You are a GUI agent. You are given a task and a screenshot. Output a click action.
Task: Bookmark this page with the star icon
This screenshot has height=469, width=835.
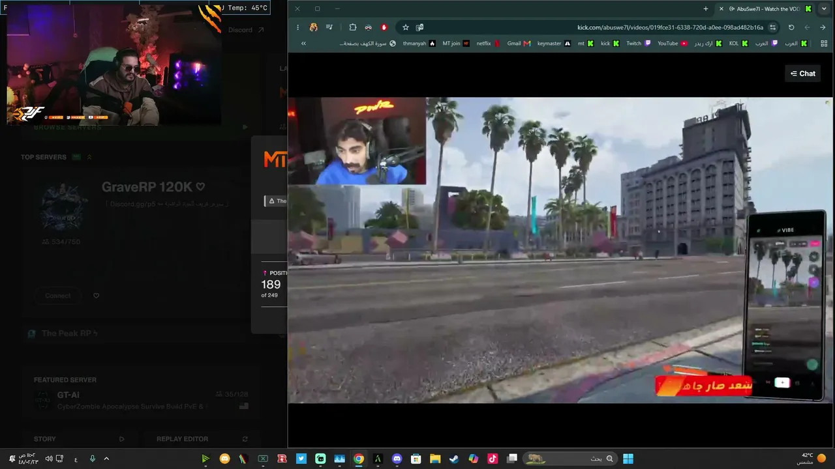click(x=405, y=27)
